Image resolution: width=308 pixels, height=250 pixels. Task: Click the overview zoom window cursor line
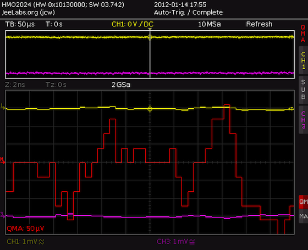tap(150, 54)
